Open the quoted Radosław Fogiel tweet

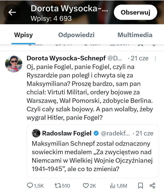point(93,151)
